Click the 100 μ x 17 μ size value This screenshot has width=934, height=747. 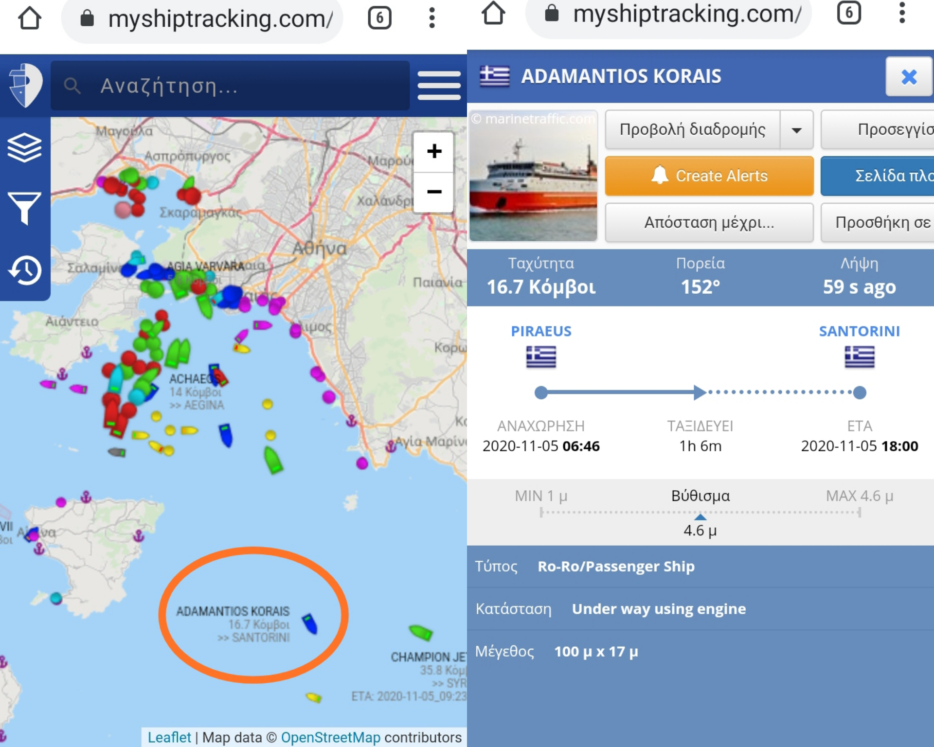point(596,652)
